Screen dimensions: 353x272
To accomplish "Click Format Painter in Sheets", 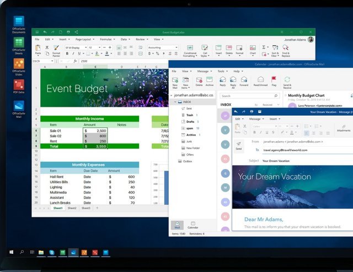I will point(56,51).
